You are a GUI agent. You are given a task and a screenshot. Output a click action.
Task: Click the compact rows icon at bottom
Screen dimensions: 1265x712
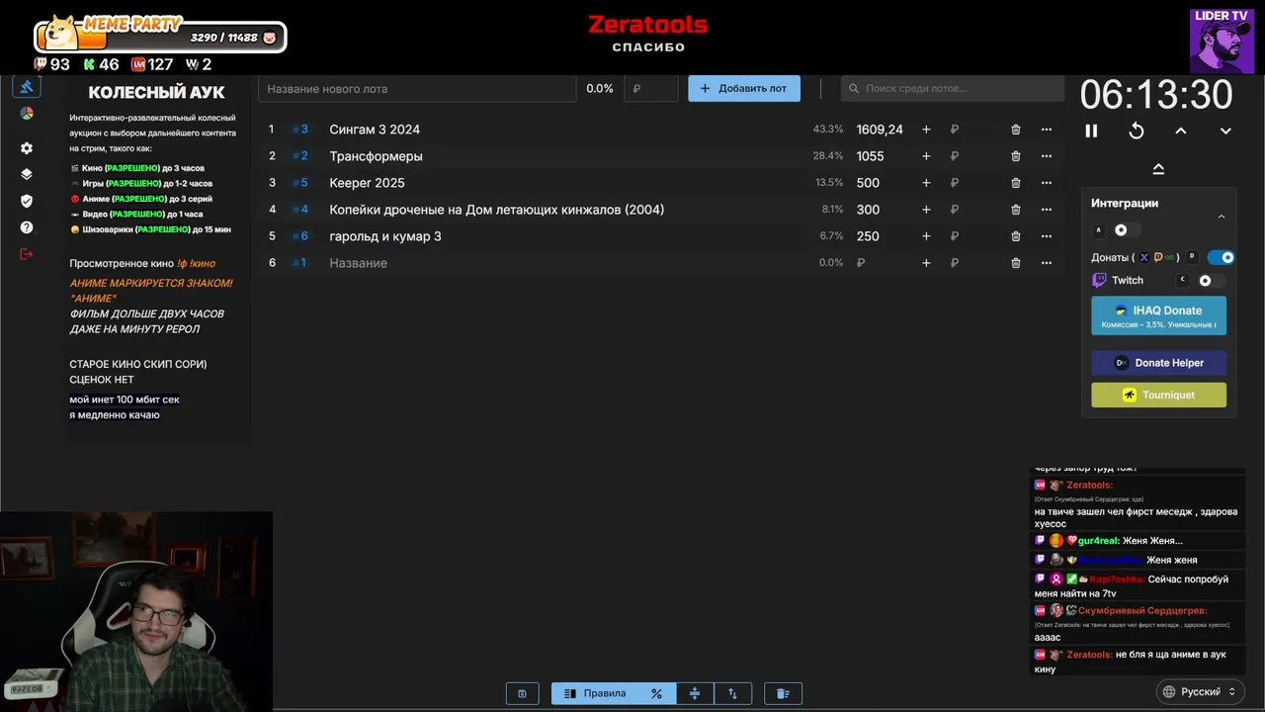point(695,693)
